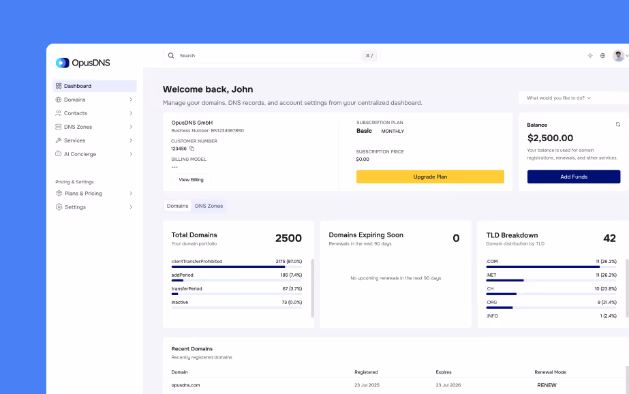Click the addPeriod status row
The width and height of the screenshot is (629, 394).
tap(236, 277)
